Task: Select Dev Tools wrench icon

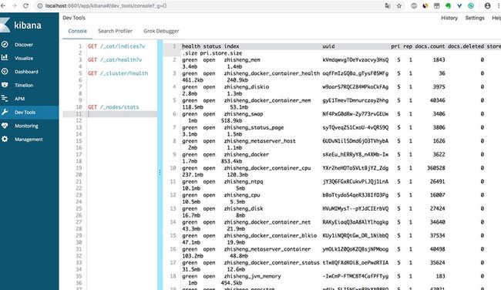Action: [5, 112]
